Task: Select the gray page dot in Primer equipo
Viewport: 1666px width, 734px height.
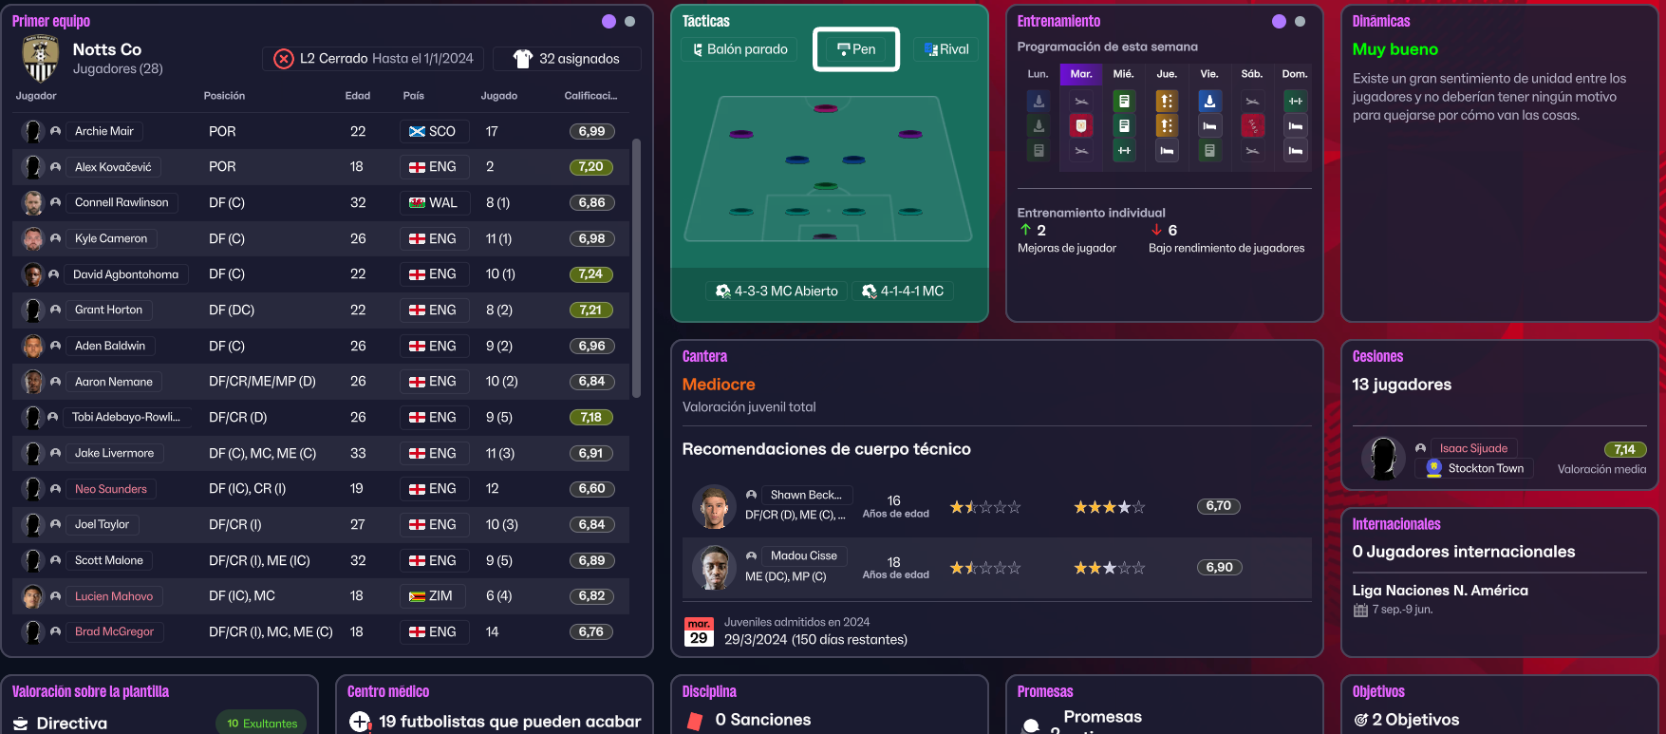Action: tap(629, 21)
